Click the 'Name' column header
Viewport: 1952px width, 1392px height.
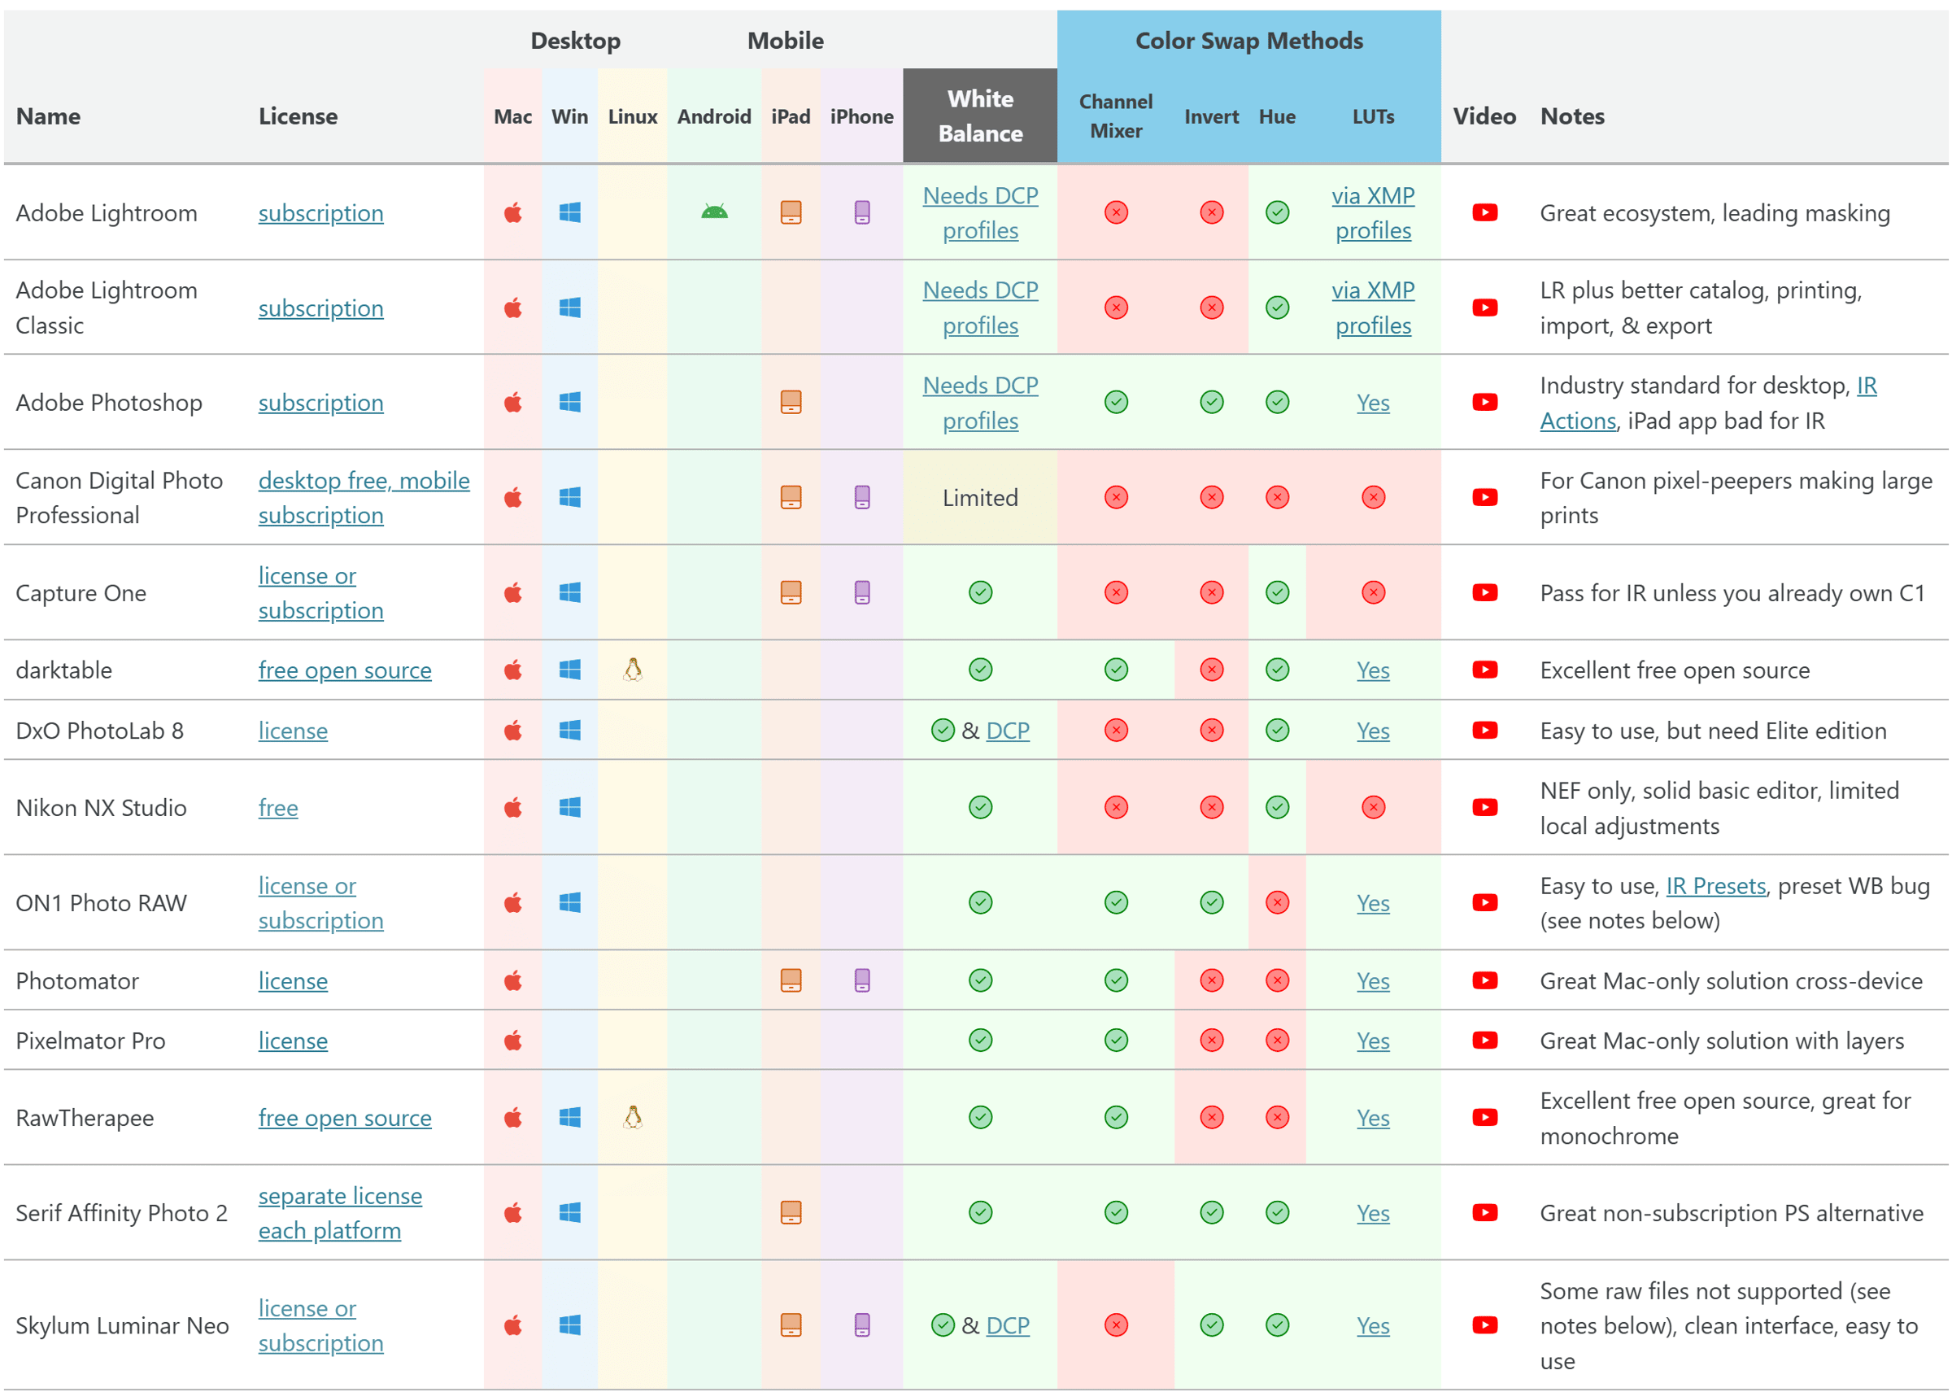(48, 116)
